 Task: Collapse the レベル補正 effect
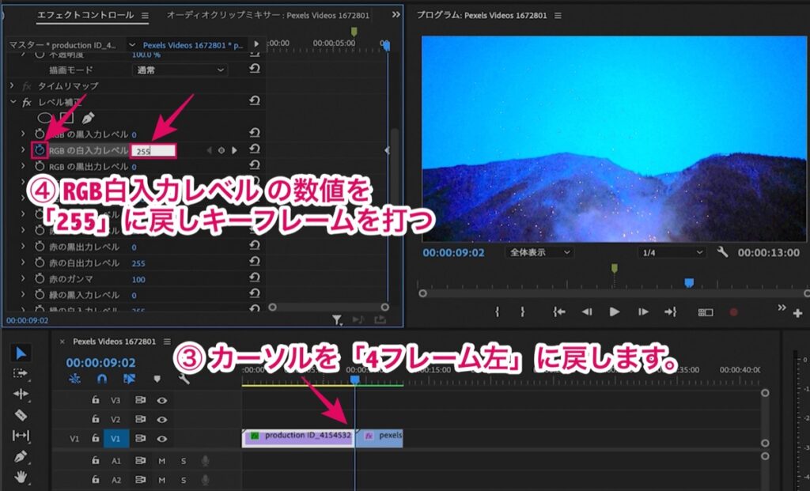tap(13, 102)
